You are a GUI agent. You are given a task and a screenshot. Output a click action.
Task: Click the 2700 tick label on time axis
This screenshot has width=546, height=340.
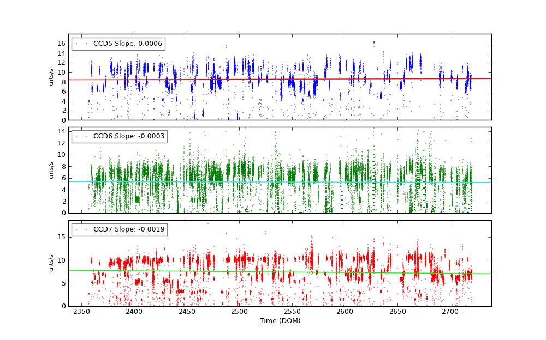click(450, 312)
